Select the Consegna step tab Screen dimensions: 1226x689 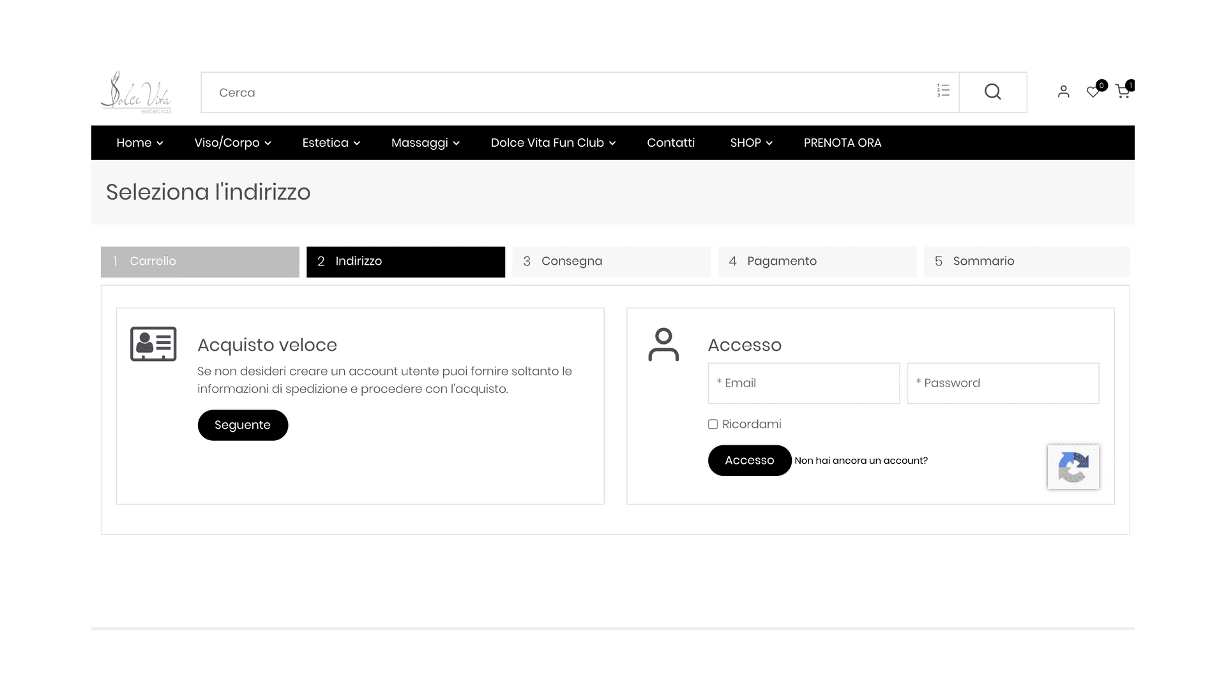point(611,262)
